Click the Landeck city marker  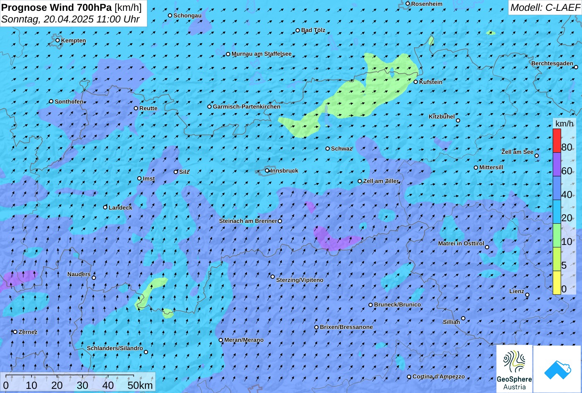click(x=105, y=207)
